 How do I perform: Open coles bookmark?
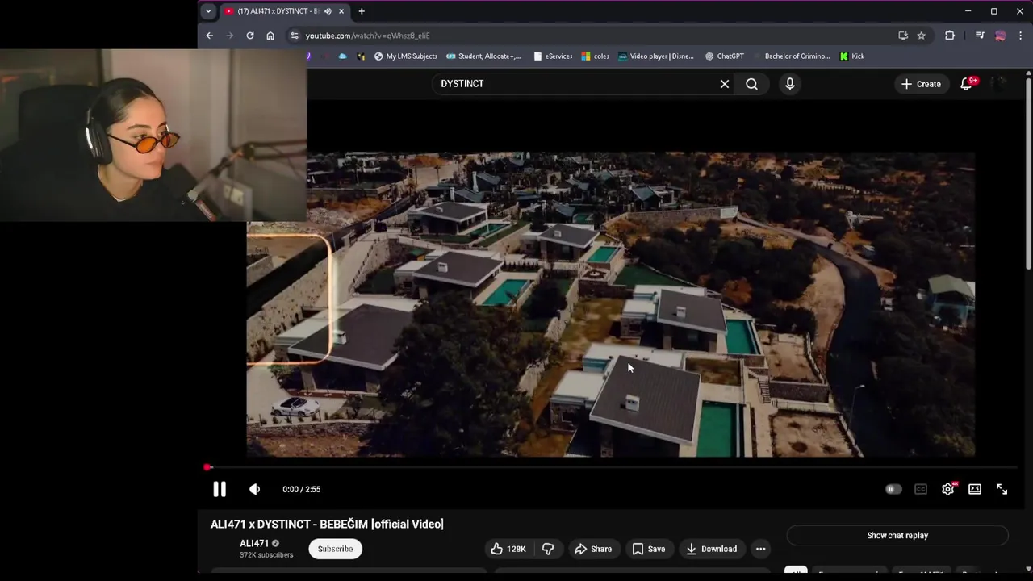(596, 56)
